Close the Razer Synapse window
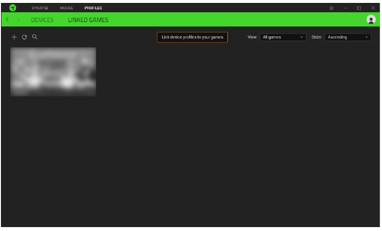 [x=373, y=8]
